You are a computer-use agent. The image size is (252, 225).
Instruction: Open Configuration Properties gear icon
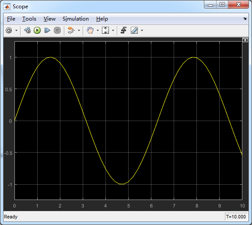(x=9, y=30)
